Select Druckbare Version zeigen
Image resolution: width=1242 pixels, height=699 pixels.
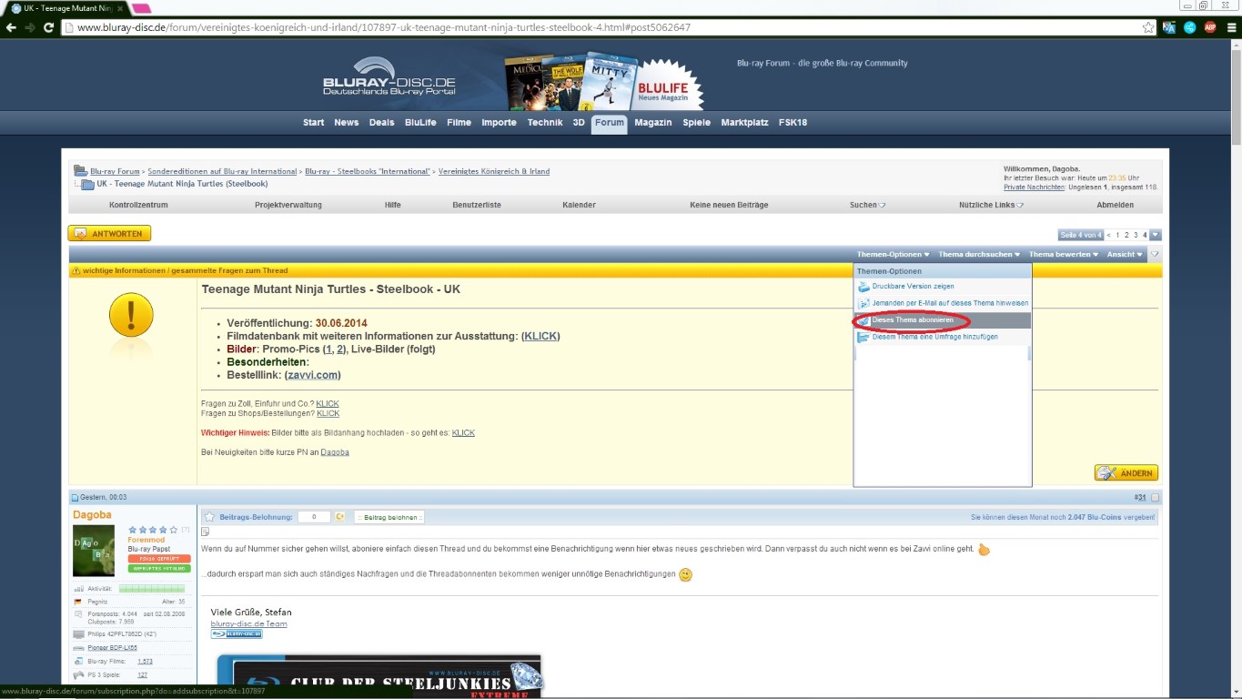(913, 287)
